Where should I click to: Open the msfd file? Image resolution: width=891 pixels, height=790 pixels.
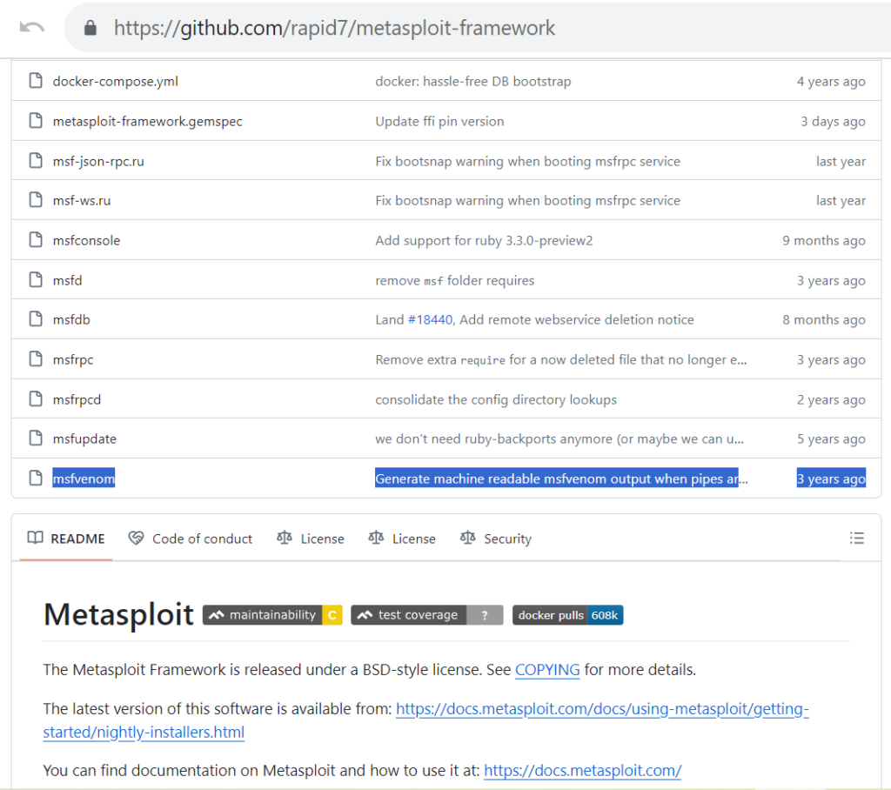coord(68,280)
